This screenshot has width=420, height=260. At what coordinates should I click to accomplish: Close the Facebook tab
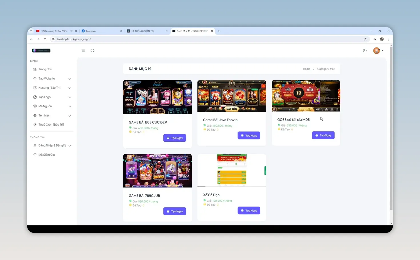coord(121,31)
